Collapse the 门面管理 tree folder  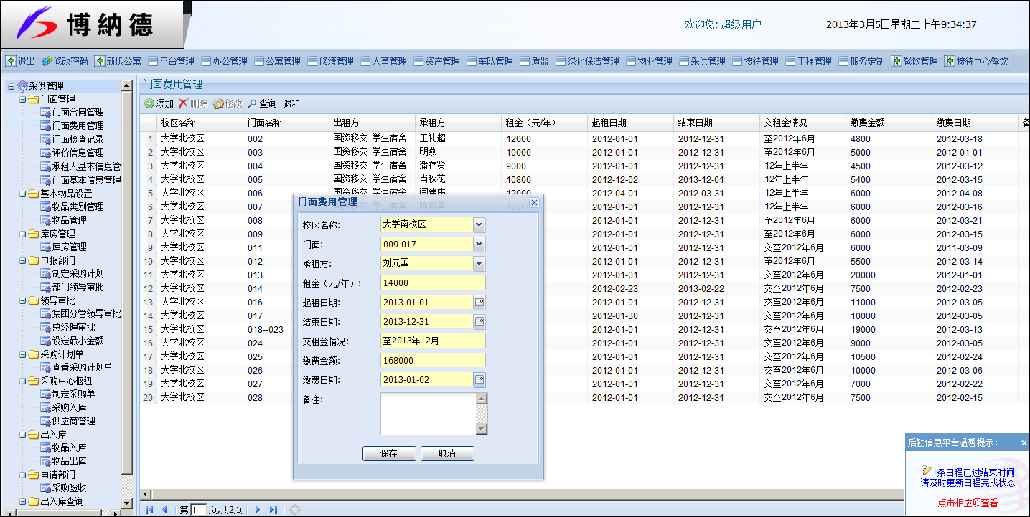pyautogui.click(x=23, y=99)
